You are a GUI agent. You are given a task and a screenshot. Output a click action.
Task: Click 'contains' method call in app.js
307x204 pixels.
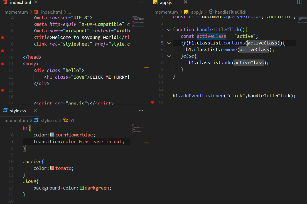pyautogui.click(x=234, y=43)
